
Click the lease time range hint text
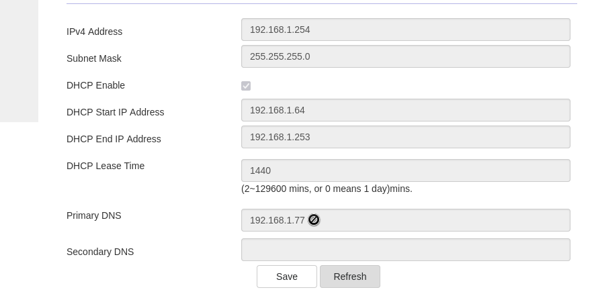[327, 189]
